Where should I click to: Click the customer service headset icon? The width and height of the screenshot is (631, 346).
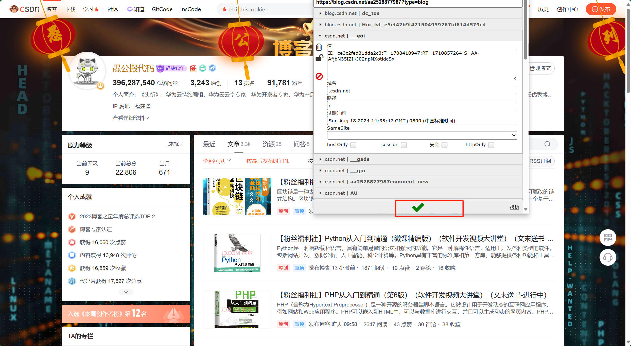pyautogui.click(x=608, y=257)
